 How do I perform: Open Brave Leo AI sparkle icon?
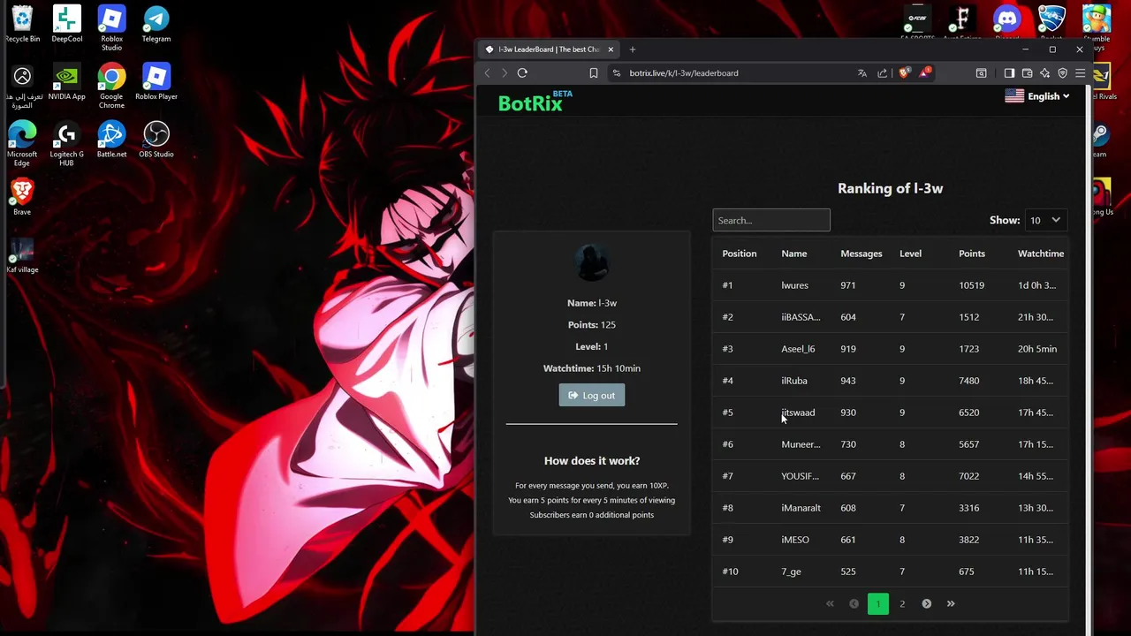point(1044,73)
